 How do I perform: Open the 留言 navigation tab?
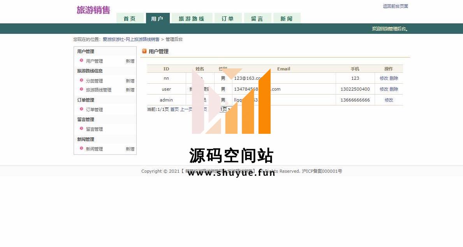(x=257, y=19)
